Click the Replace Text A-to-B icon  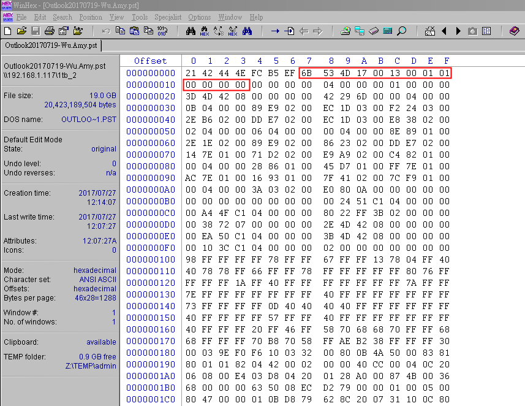click(x=219, y=31)
